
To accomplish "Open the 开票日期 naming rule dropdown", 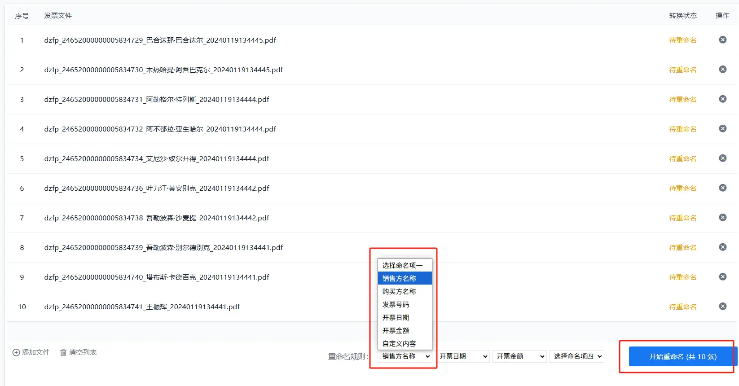I will pyautogui.click(x=463, y=356).
